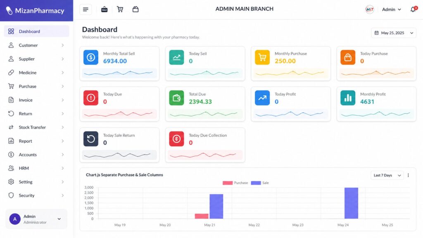Click the Monthly Profit bar chart icon

pos(348,98)
